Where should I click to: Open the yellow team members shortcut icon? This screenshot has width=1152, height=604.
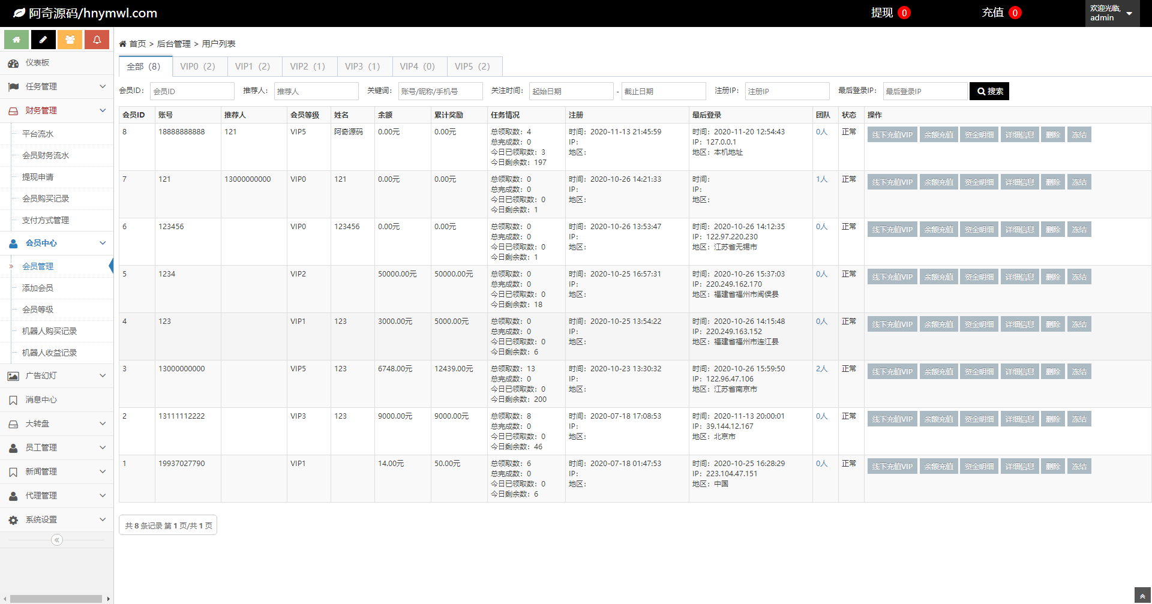(x=70, y=40)
